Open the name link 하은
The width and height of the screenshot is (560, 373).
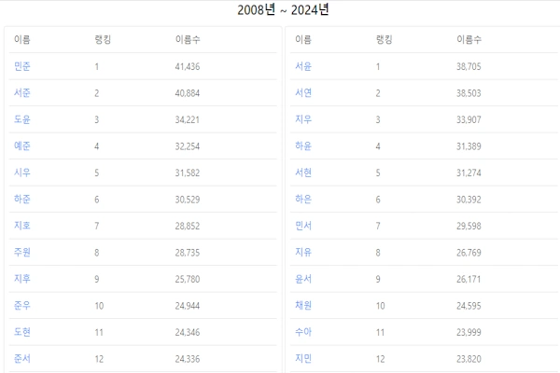pyautogui.click(x=303, y=199)
